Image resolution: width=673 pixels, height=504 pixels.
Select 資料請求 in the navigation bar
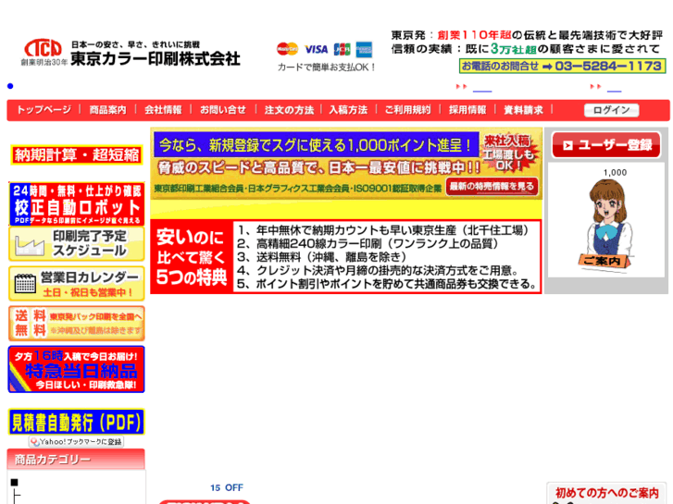(x=523, y=110)
